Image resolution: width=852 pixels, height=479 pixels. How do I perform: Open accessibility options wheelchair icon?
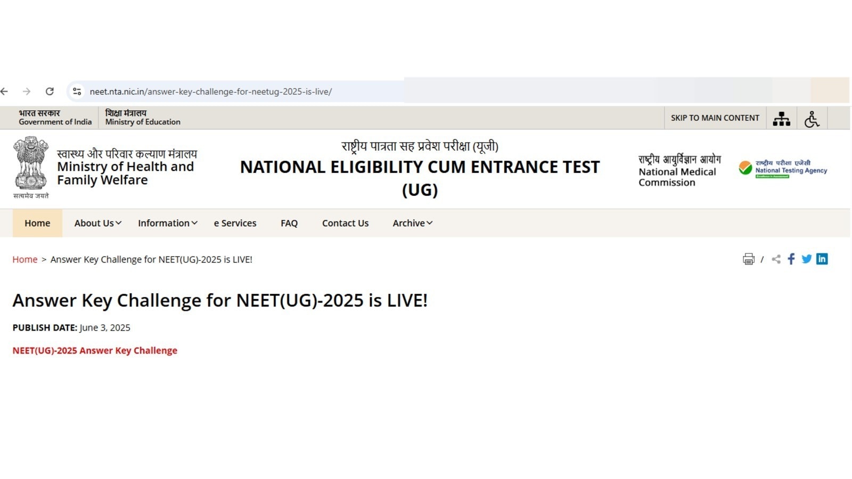812,119
